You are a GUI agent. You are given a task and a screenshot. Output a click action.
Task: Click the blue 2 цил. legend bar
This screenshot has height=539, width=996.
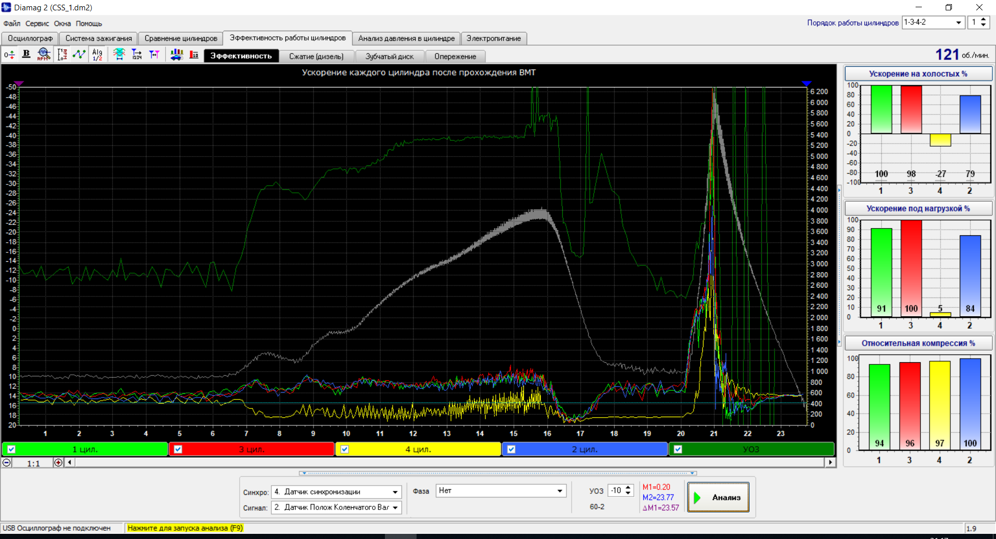coord(585,449)
